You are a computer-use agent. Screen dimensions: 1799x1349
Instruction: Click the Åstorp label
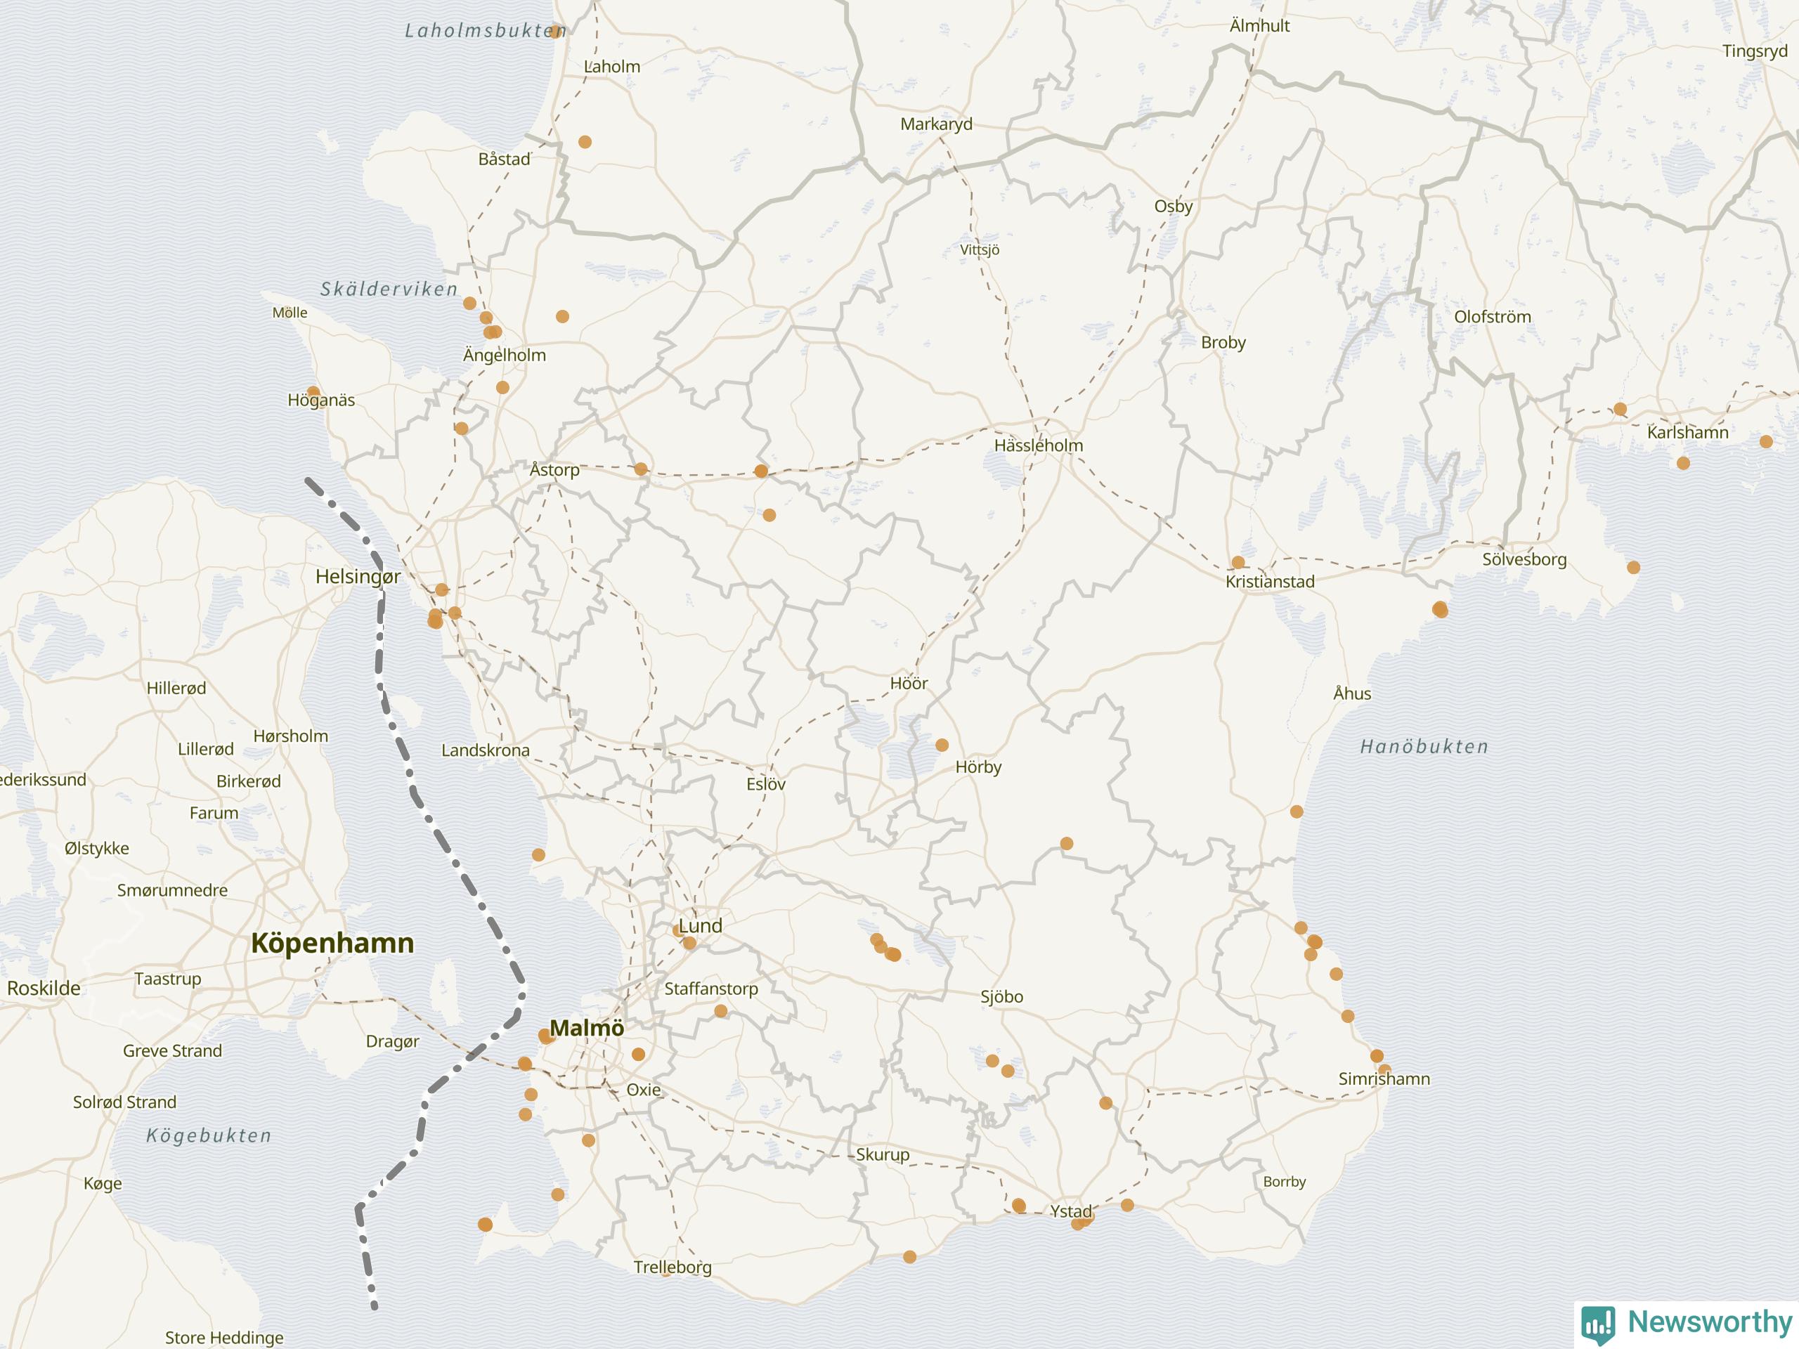click(x=554, y=470)
